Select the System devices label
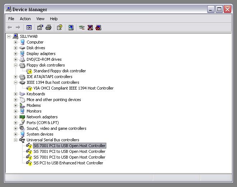The image size is (237, 187). (x=40, y=134)
